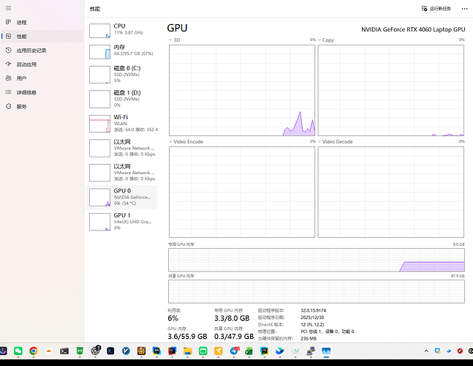Open 应用历史记录 (App history) page
Screen dimensions: 473x366
click(x=42, y=51)
